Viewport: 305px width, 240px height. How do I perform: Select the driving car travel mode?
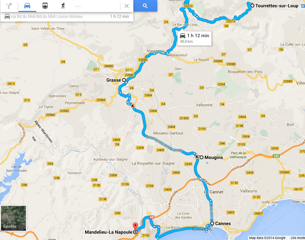click(x=27, y=6)
